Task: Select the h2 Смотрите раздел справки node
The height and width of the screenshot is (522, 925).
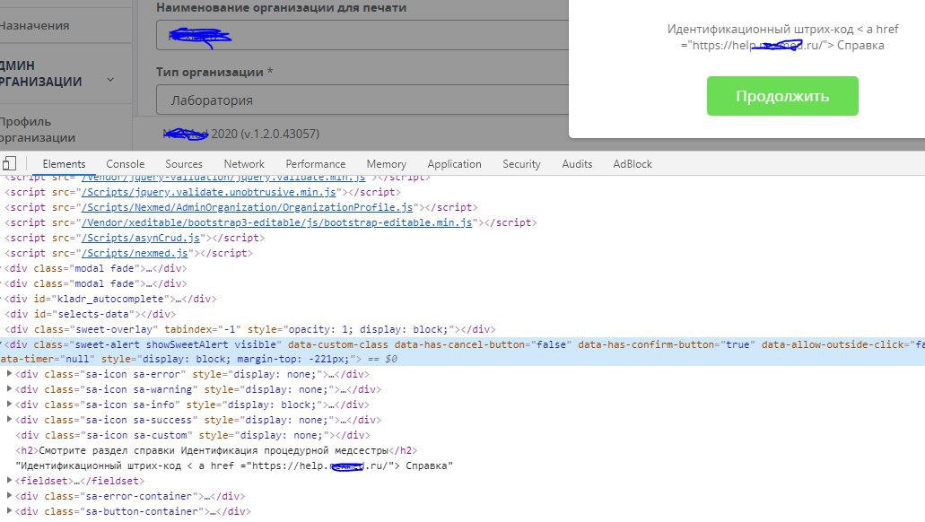Action: [216, 450]
